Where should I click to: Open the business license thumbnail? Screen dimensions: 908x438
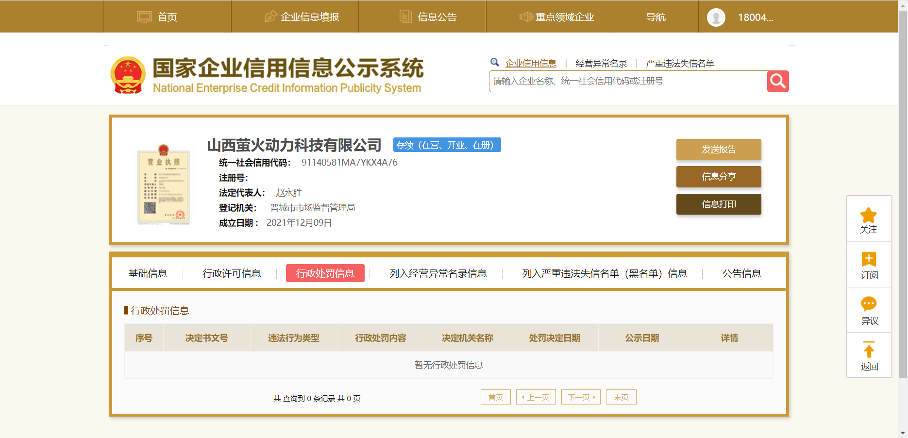pos(164,185)
